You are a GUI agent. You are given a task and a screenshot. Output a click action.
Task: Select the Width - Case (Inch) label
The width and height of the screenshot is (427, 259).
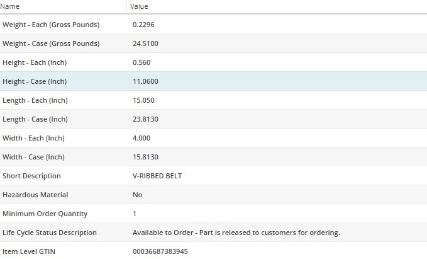33,157
